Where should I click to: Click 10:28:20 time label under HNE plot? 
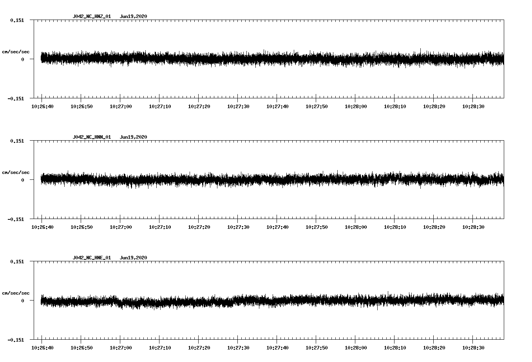(434, 348)
